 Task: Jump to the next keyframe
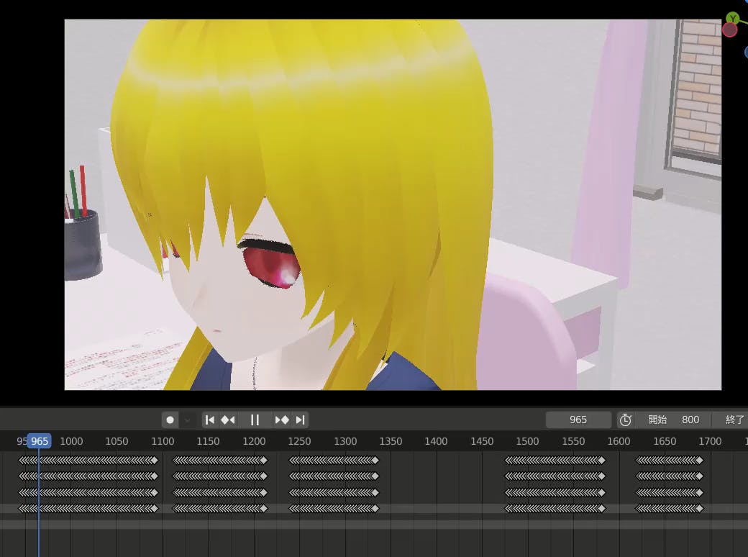(x=282, y=420)
